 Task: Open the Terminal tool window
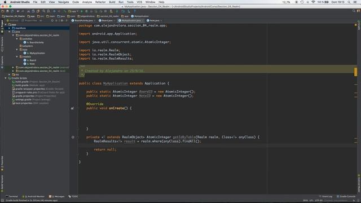point(11,197)
